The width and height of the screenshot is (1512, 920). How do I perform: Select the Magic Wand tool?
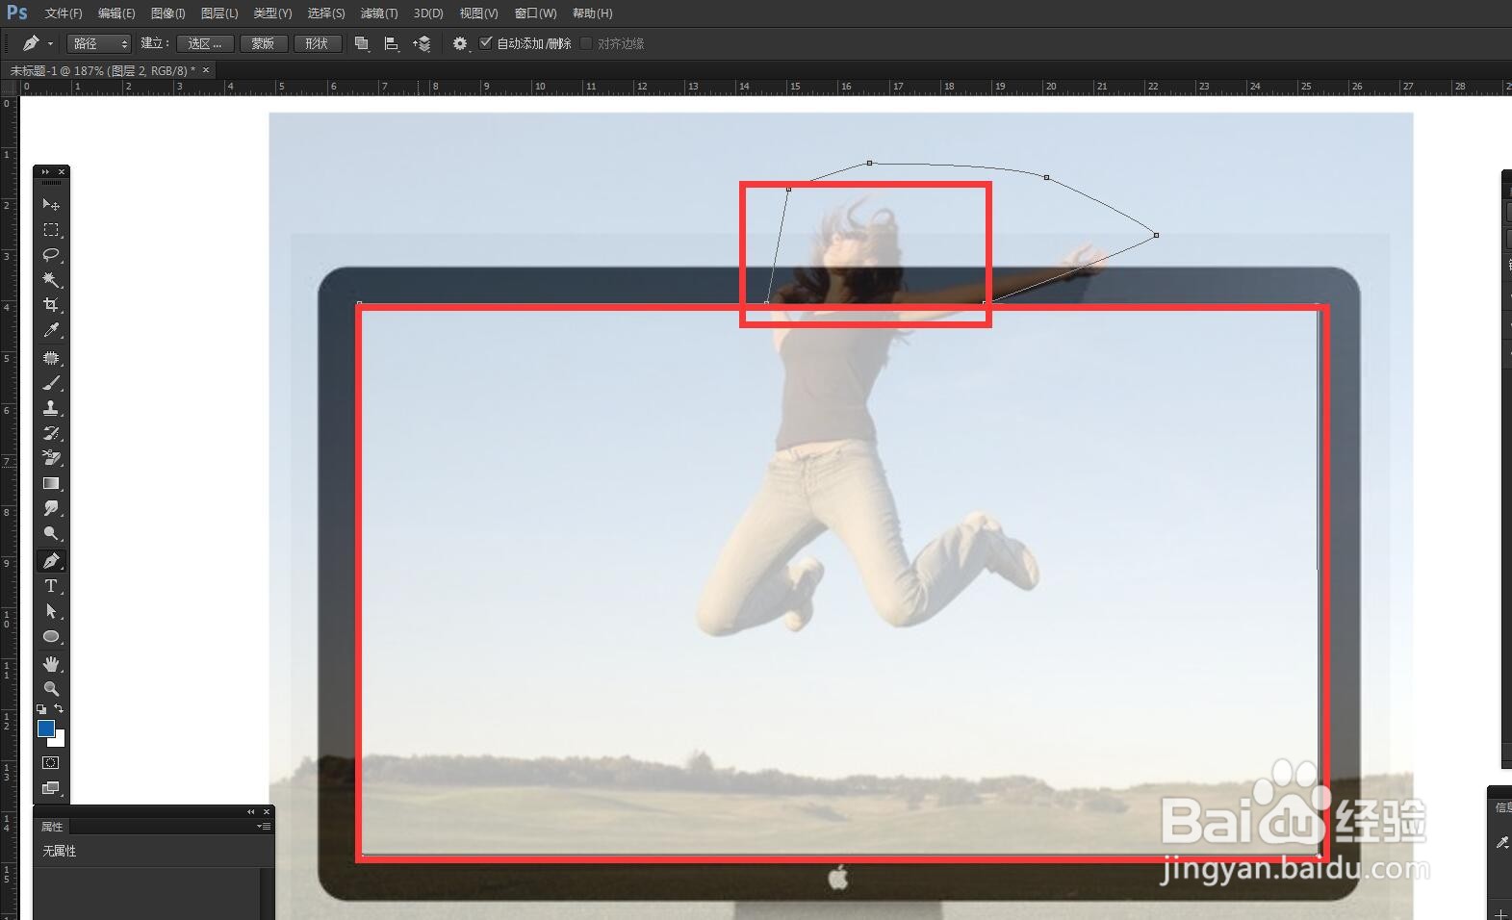pyautogui.click(x=51, y=280)
